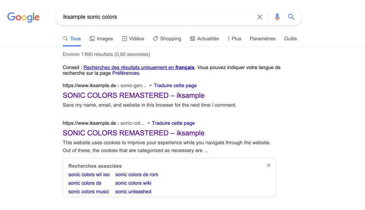Choose related search sonic colors music
The height and width of the screenshot is (210, 365).
coord(89,192)
